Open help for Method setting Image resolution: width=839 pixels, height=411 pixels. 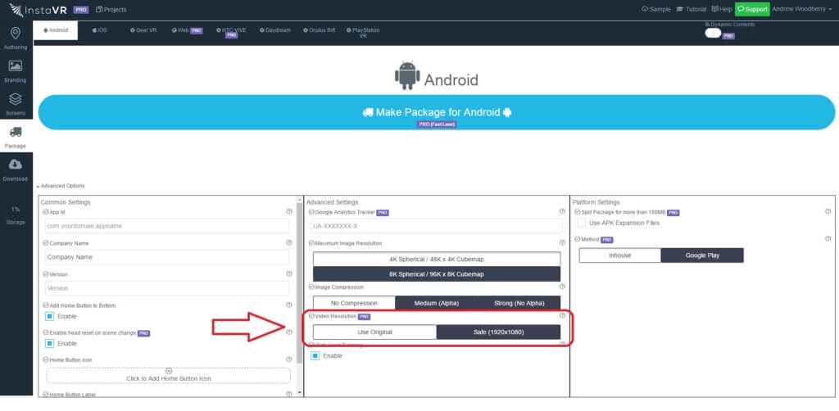pyautogui.click(x=828, y=239)
